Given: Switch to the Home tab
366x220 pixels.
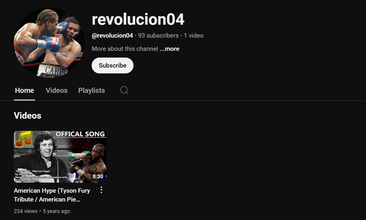Looking at the screenshot, I should [24, 90].
